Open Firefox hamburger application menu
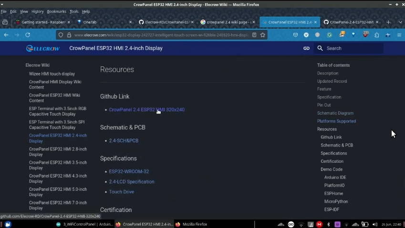405x228 pixels. coord(399,35)
